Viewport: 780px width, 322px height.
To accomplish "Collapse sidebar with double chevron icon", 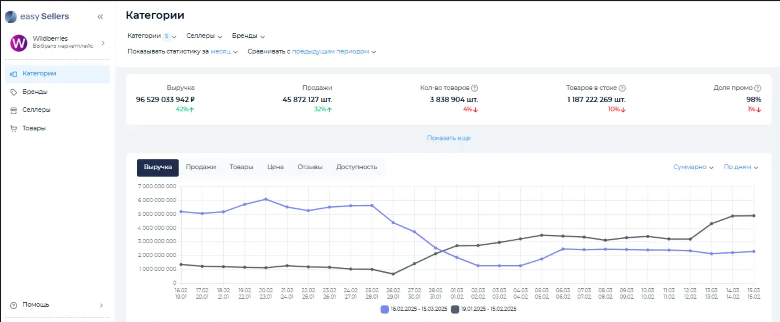I will click(x=100, y=17).
